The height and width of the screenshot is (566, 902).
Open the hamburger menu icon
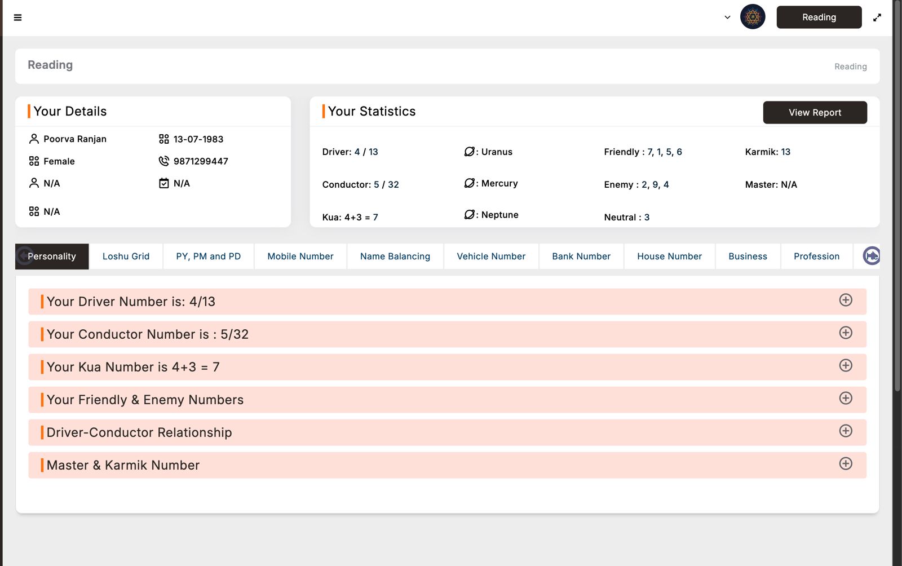[17, 17]
